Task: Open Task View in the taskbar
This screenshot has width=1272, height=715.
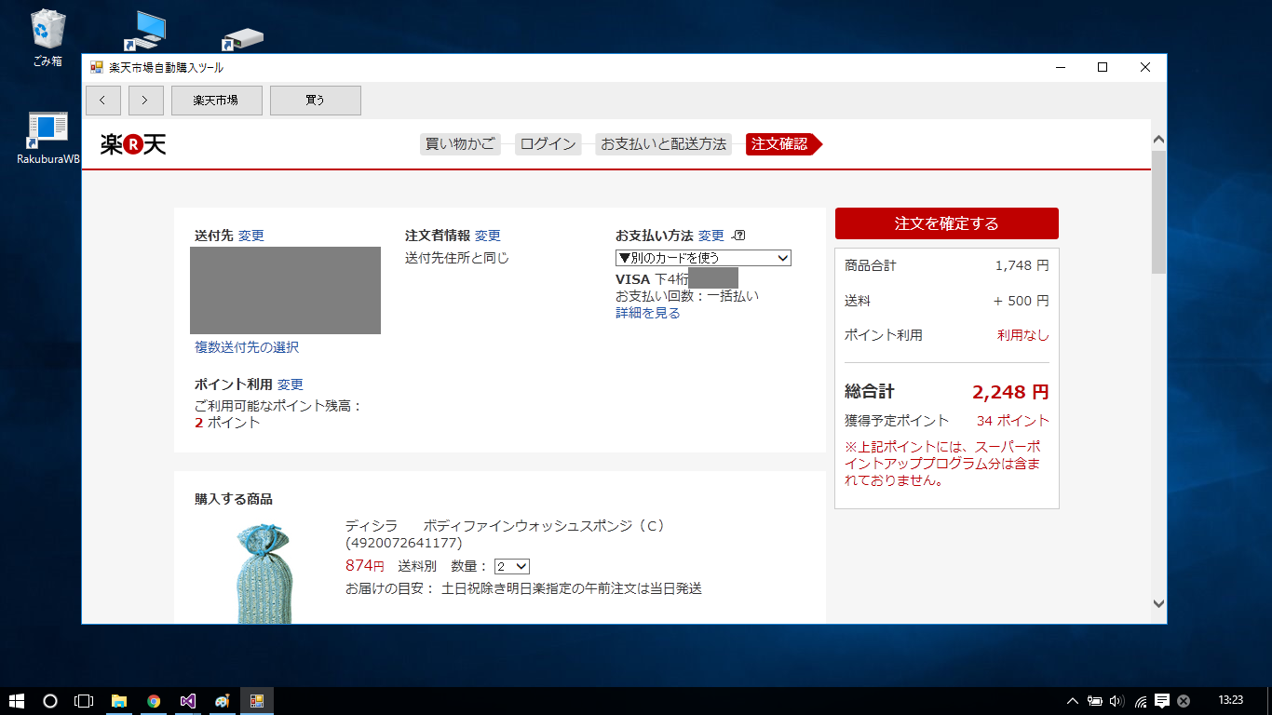Action: [85, 701]
